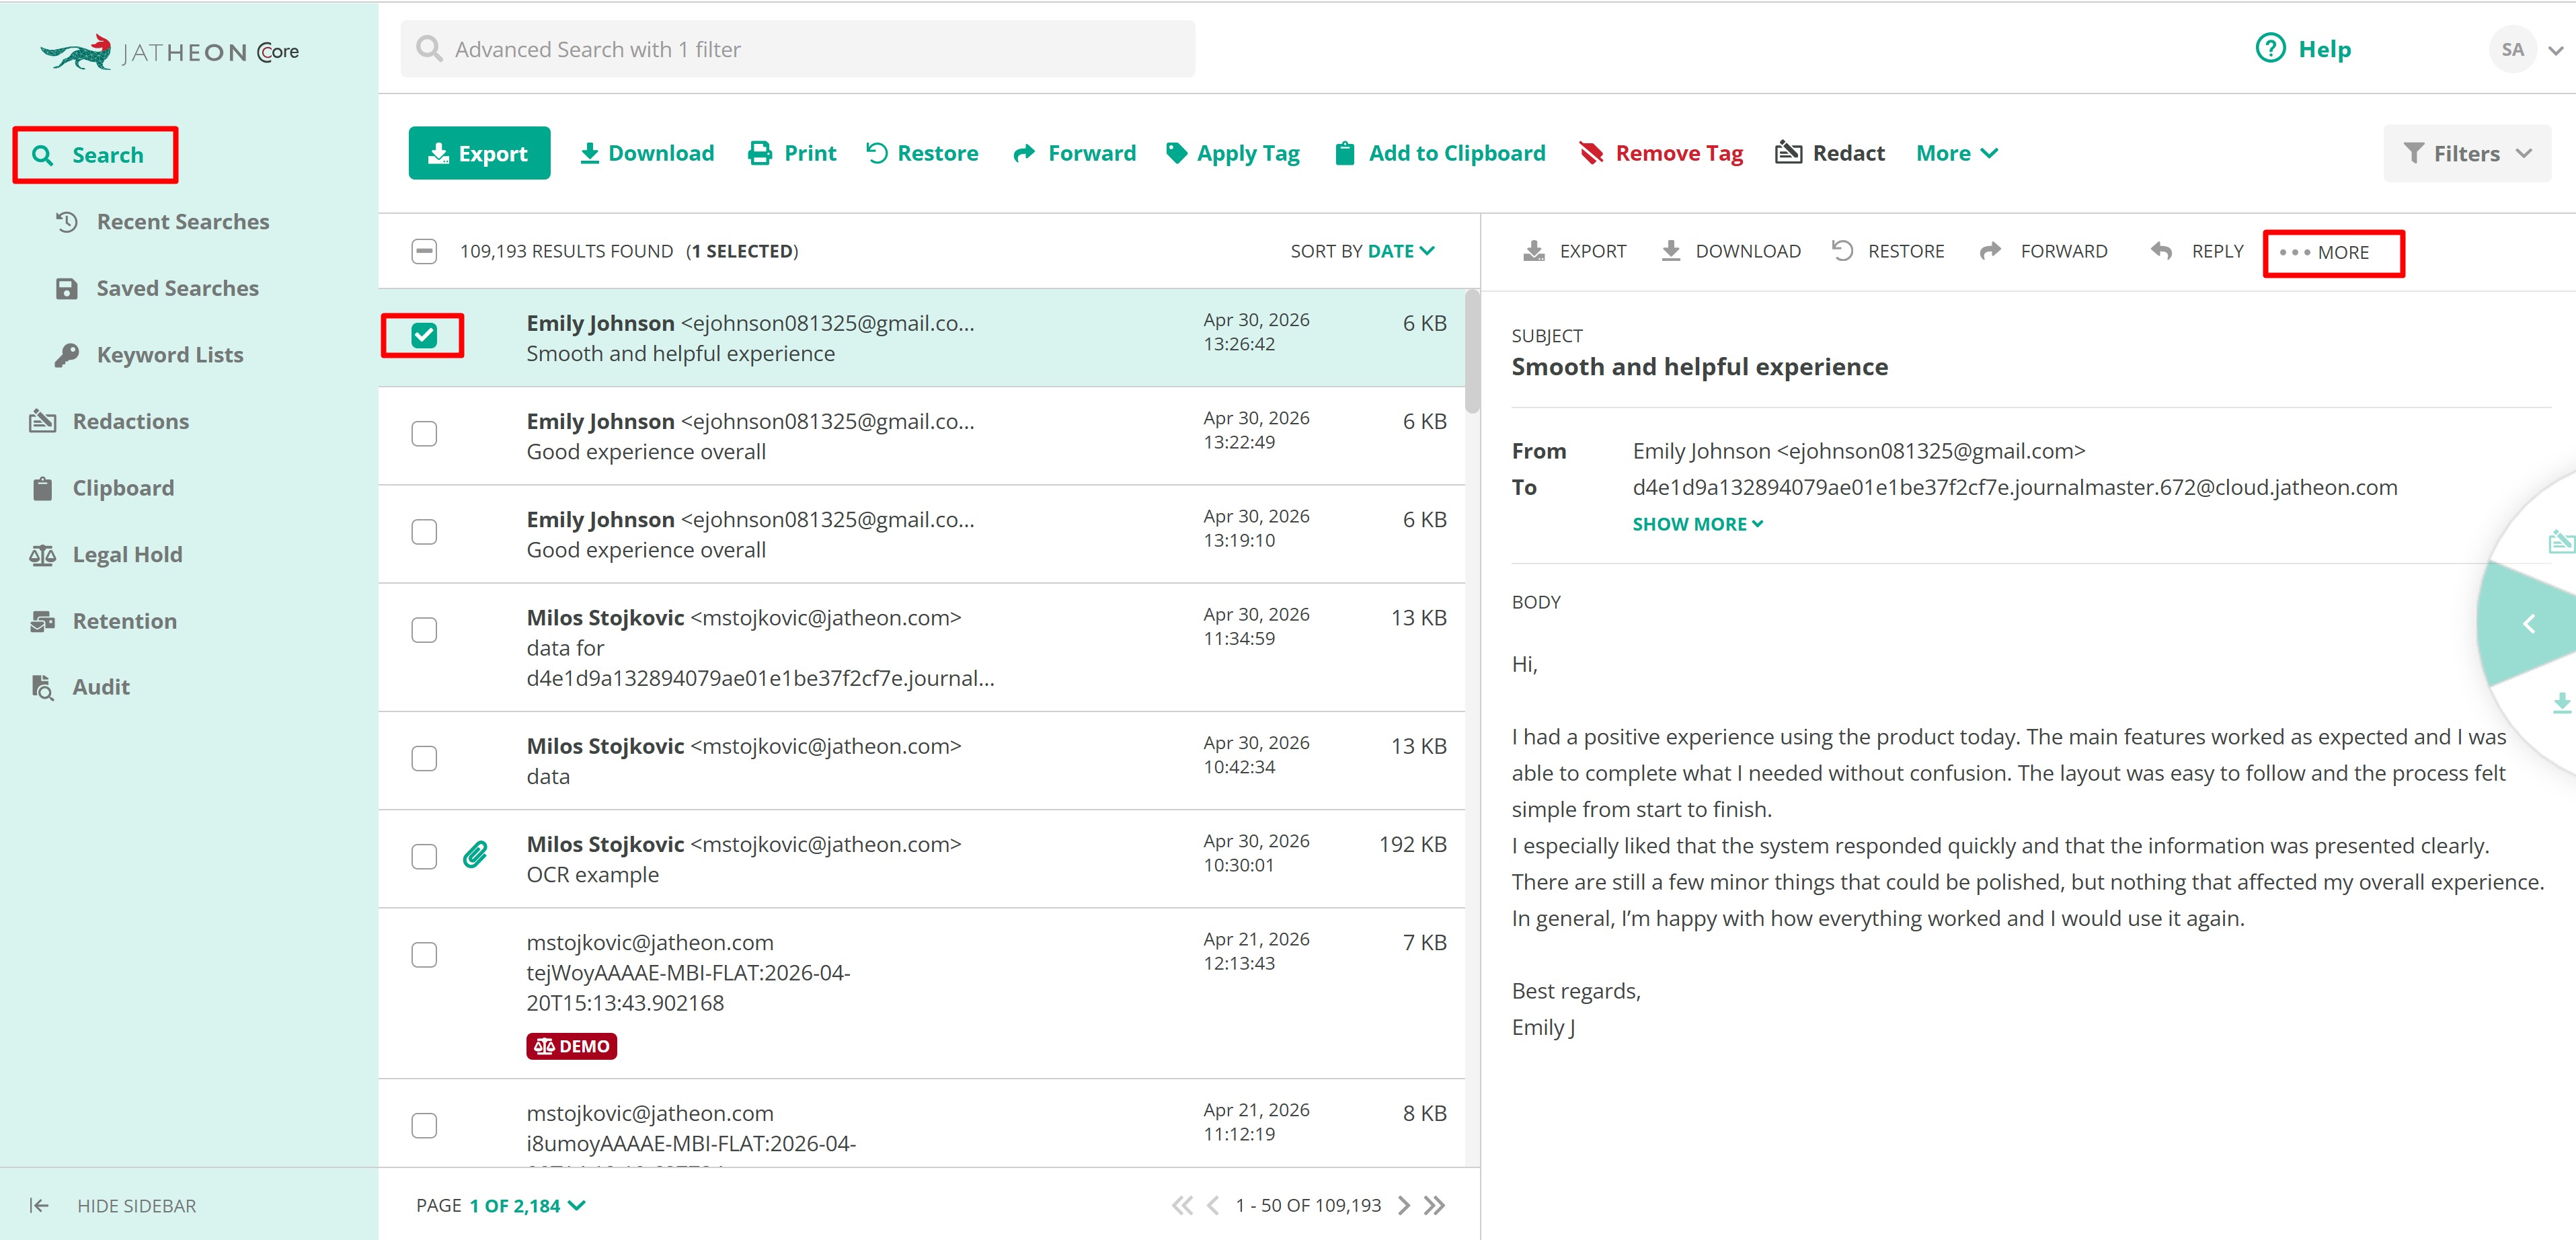Check the 'OCR example' email checkbox
The height and width of the screenshot is (1240, 2576).
pyautogui.click(x=424, y=856)
